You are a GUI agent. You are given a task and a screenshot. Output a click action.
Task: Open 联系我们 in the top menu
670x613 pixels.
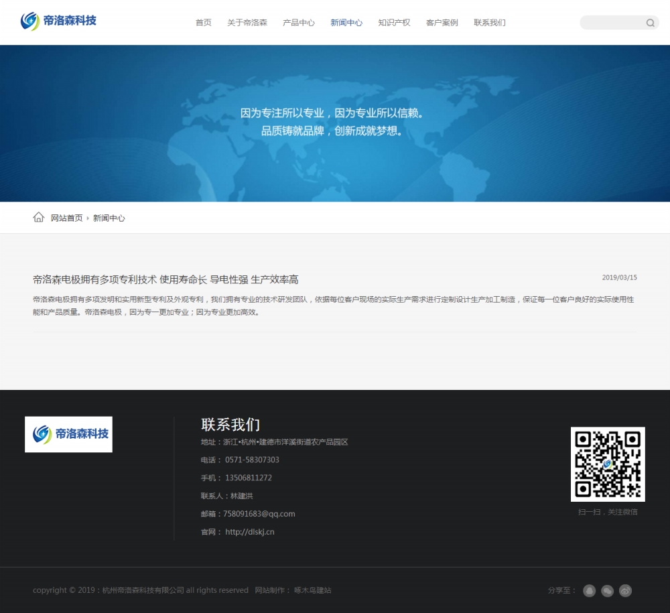click(490, 23)
